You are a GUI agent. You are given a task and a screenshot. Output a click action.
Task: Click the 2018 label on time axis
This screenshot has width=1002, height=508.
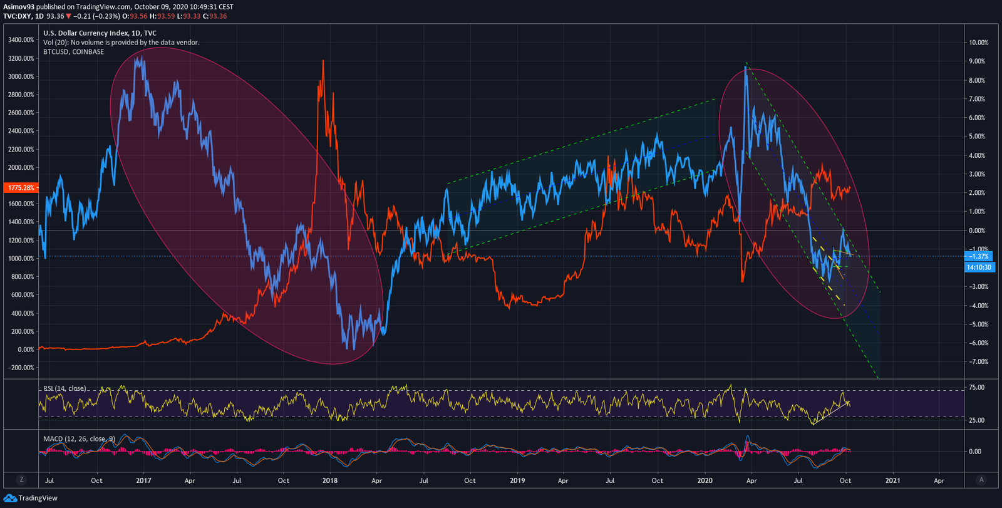329,480
